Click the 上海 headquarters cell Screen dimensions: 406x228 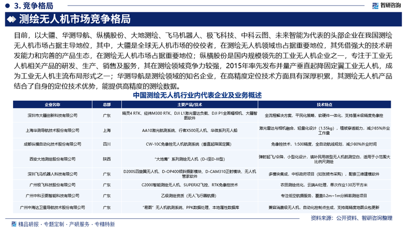coord(107,131)
